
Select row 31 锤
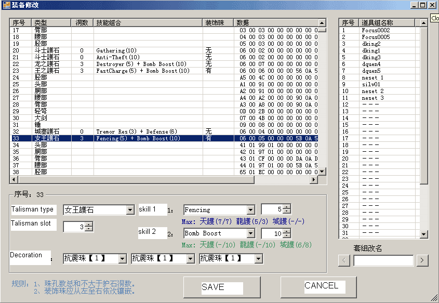click(164, 125)
